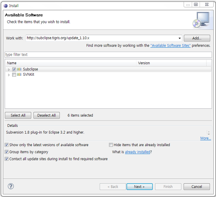Expand the Subclipse tree node

point(9,69)
